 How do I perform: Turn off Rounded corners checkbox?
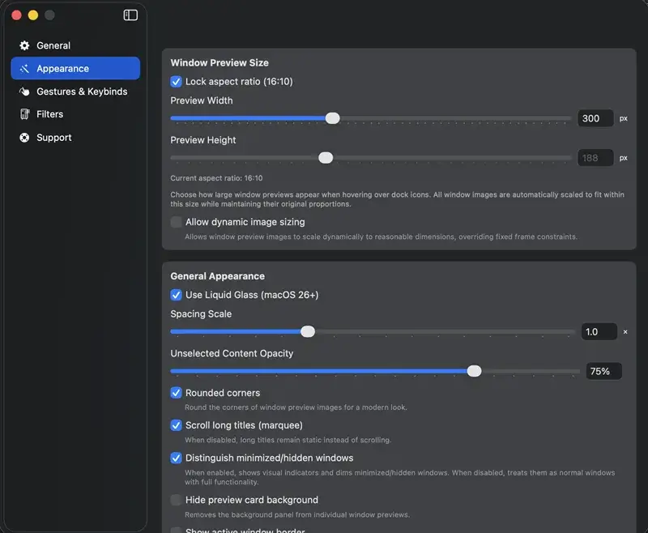[177, 393]
